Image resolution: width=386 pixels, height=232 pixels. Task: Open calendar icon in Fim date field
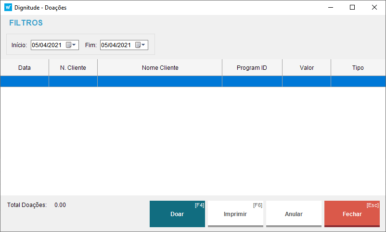tap(138, 45)
